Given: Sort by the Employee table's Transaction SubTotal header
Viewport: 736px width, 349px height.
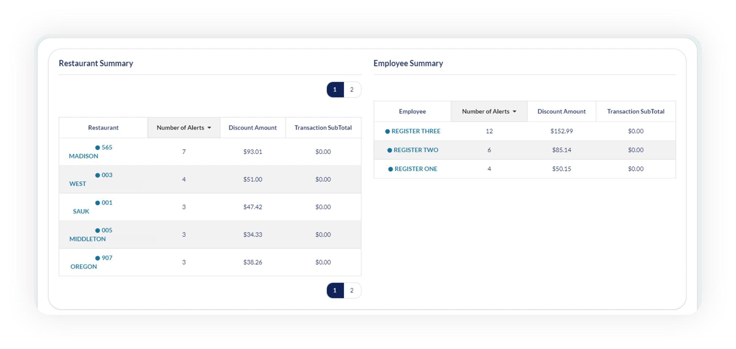Looking at the screenshot, I should pyautogui.click(x=636, y=111).
